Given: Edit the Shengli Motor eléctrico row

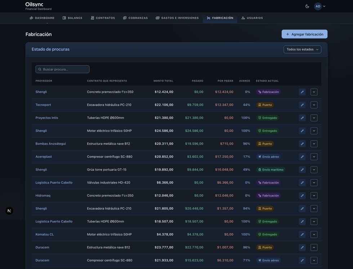Looking at the screenshot, I should click(x=302, y=131).
